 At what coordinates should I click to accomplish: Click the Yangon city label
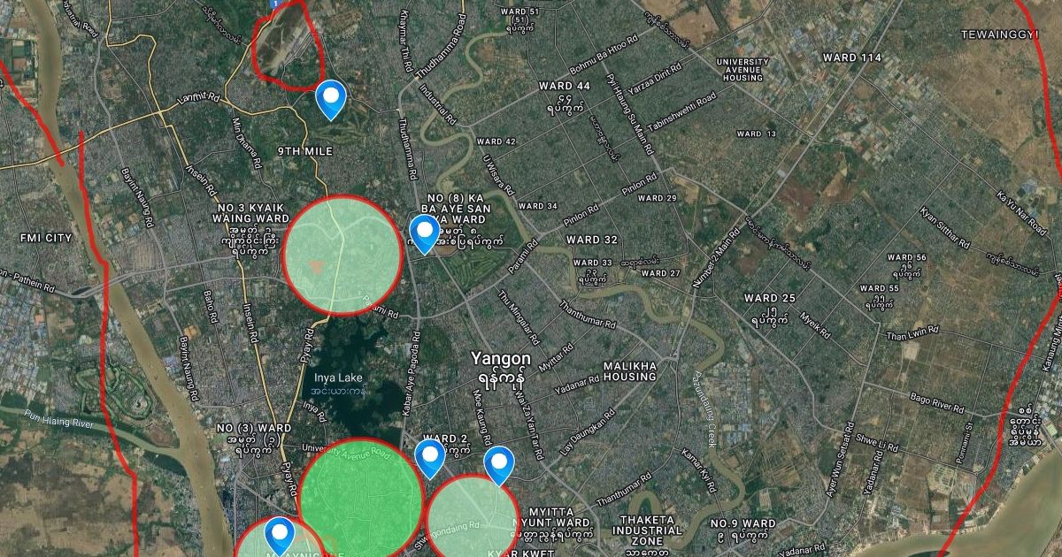[501, 358]
